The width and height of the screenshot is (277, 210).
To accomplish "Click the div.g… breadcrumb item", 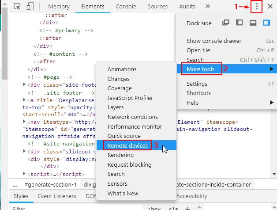I will 90,185.
